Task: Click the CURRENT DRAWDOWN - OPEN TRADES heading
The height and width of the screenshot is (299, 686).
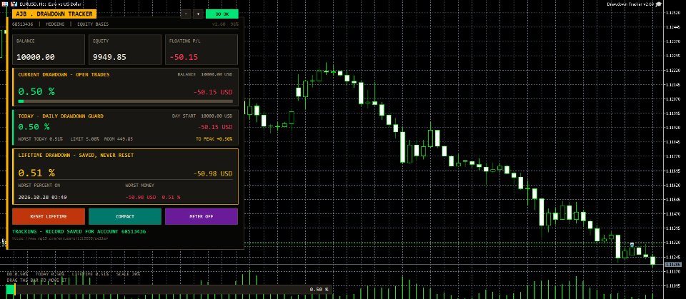Action: coord(64,75)
